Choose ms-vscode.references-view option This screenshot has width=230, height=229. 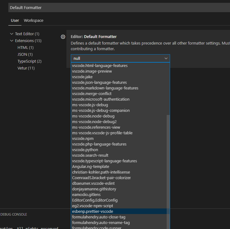tap(119, 127)
